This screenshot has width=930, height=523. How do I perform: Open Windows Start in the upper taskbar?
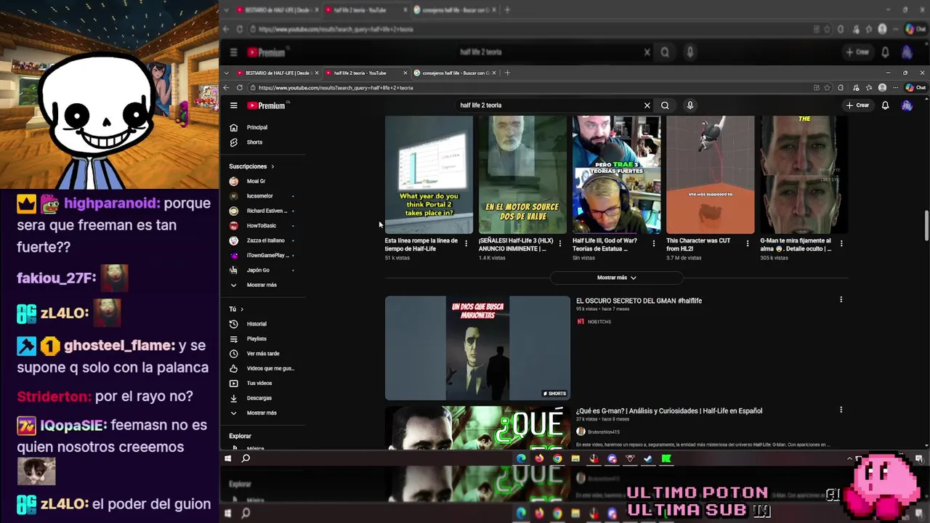[x=227, y=458]
